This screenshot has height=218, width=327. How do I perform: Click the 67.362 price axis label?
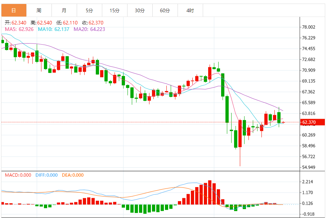tap(309, 92)
